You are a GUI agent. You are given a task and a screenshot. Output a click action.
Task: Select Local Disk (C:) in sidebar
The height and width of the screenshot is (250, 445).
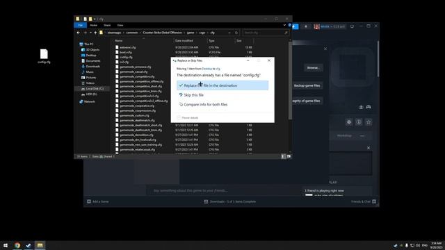tap(92, 89)
